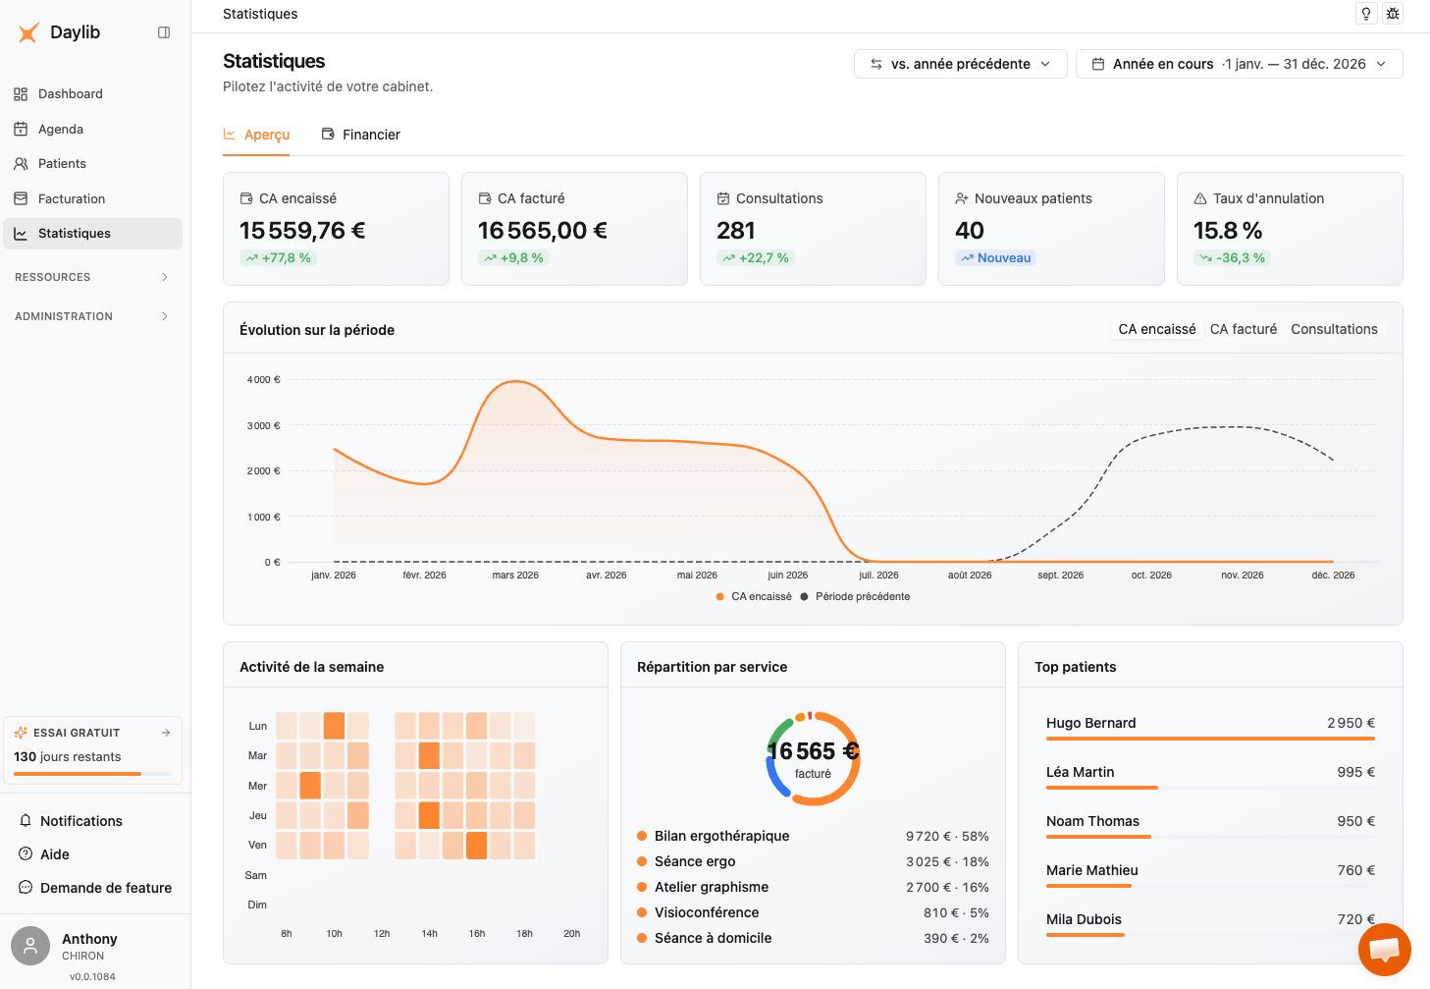Open Facturation from the sidebar
The width and height of the screenshot is (1430, 989).
[x=92, y=198]
